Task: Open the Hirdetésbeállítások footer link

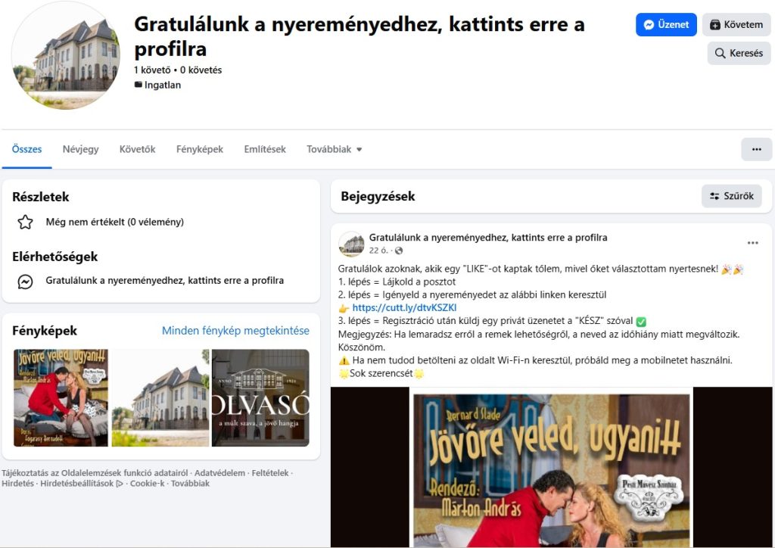Action: pos(77,483)
